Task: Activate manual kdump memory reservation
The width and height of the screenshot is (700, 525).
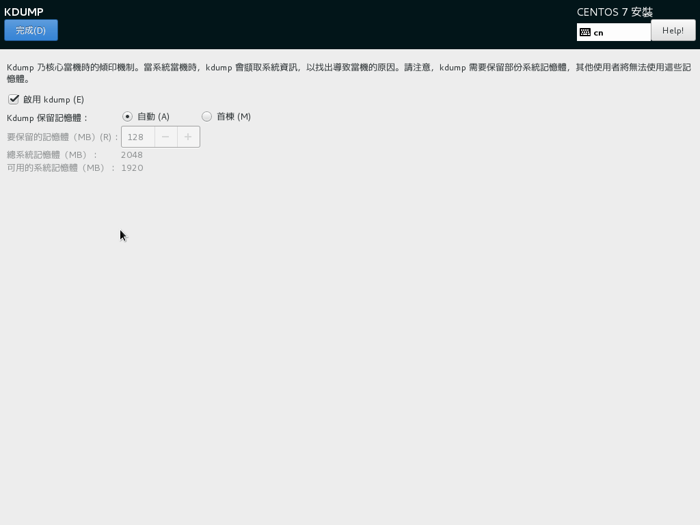Action: pos(206,116)
